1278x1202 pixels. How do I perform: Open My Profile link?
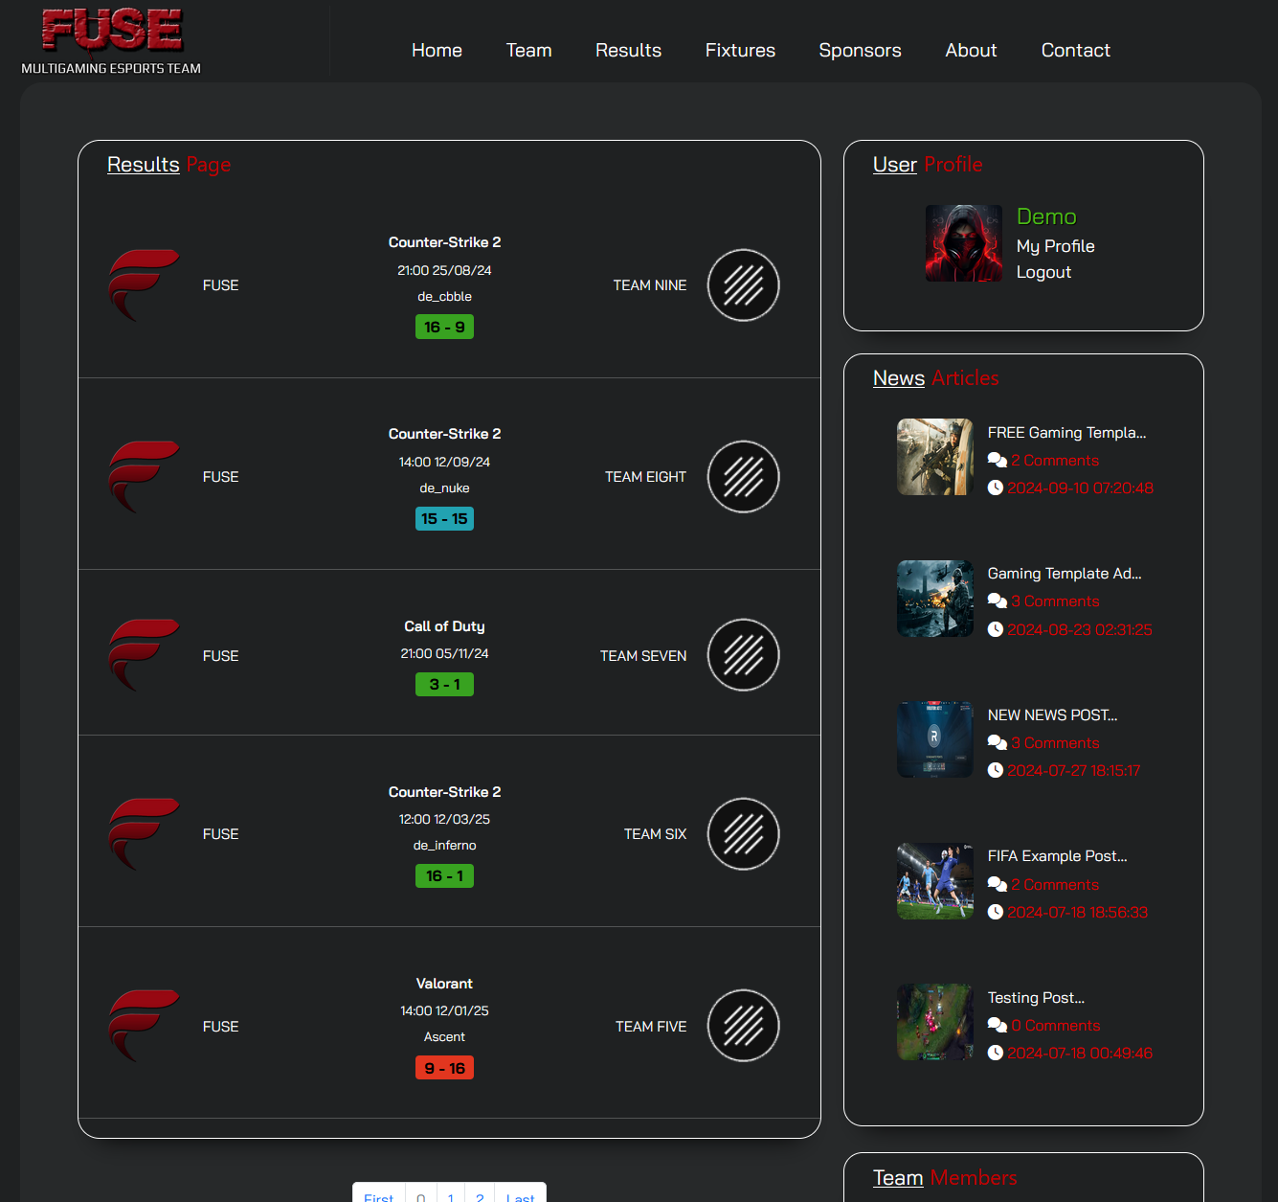coord(1055,246)
